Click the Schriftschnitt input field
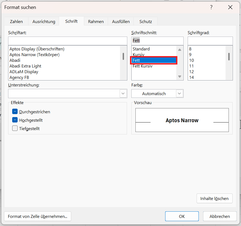 [157, 41]
